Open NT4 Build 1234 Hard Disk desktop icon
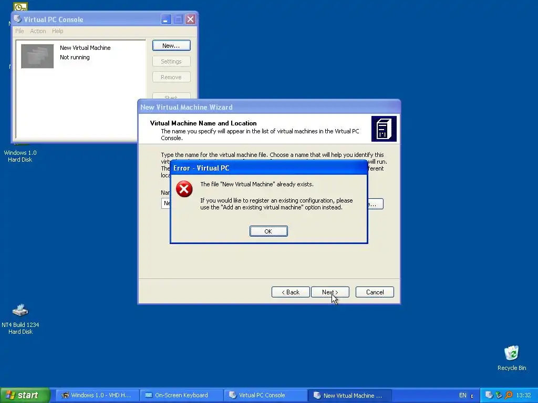538x403 pixels. point(20,319)
